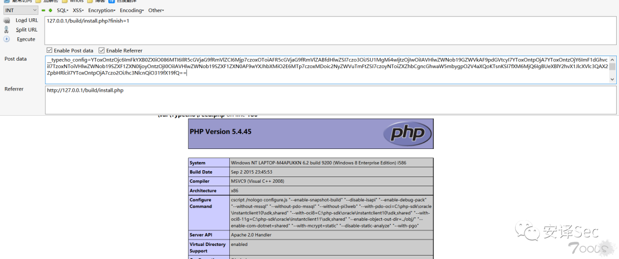Click inside the URL text field
Viewport: 619px width, 259px height.
331,30
